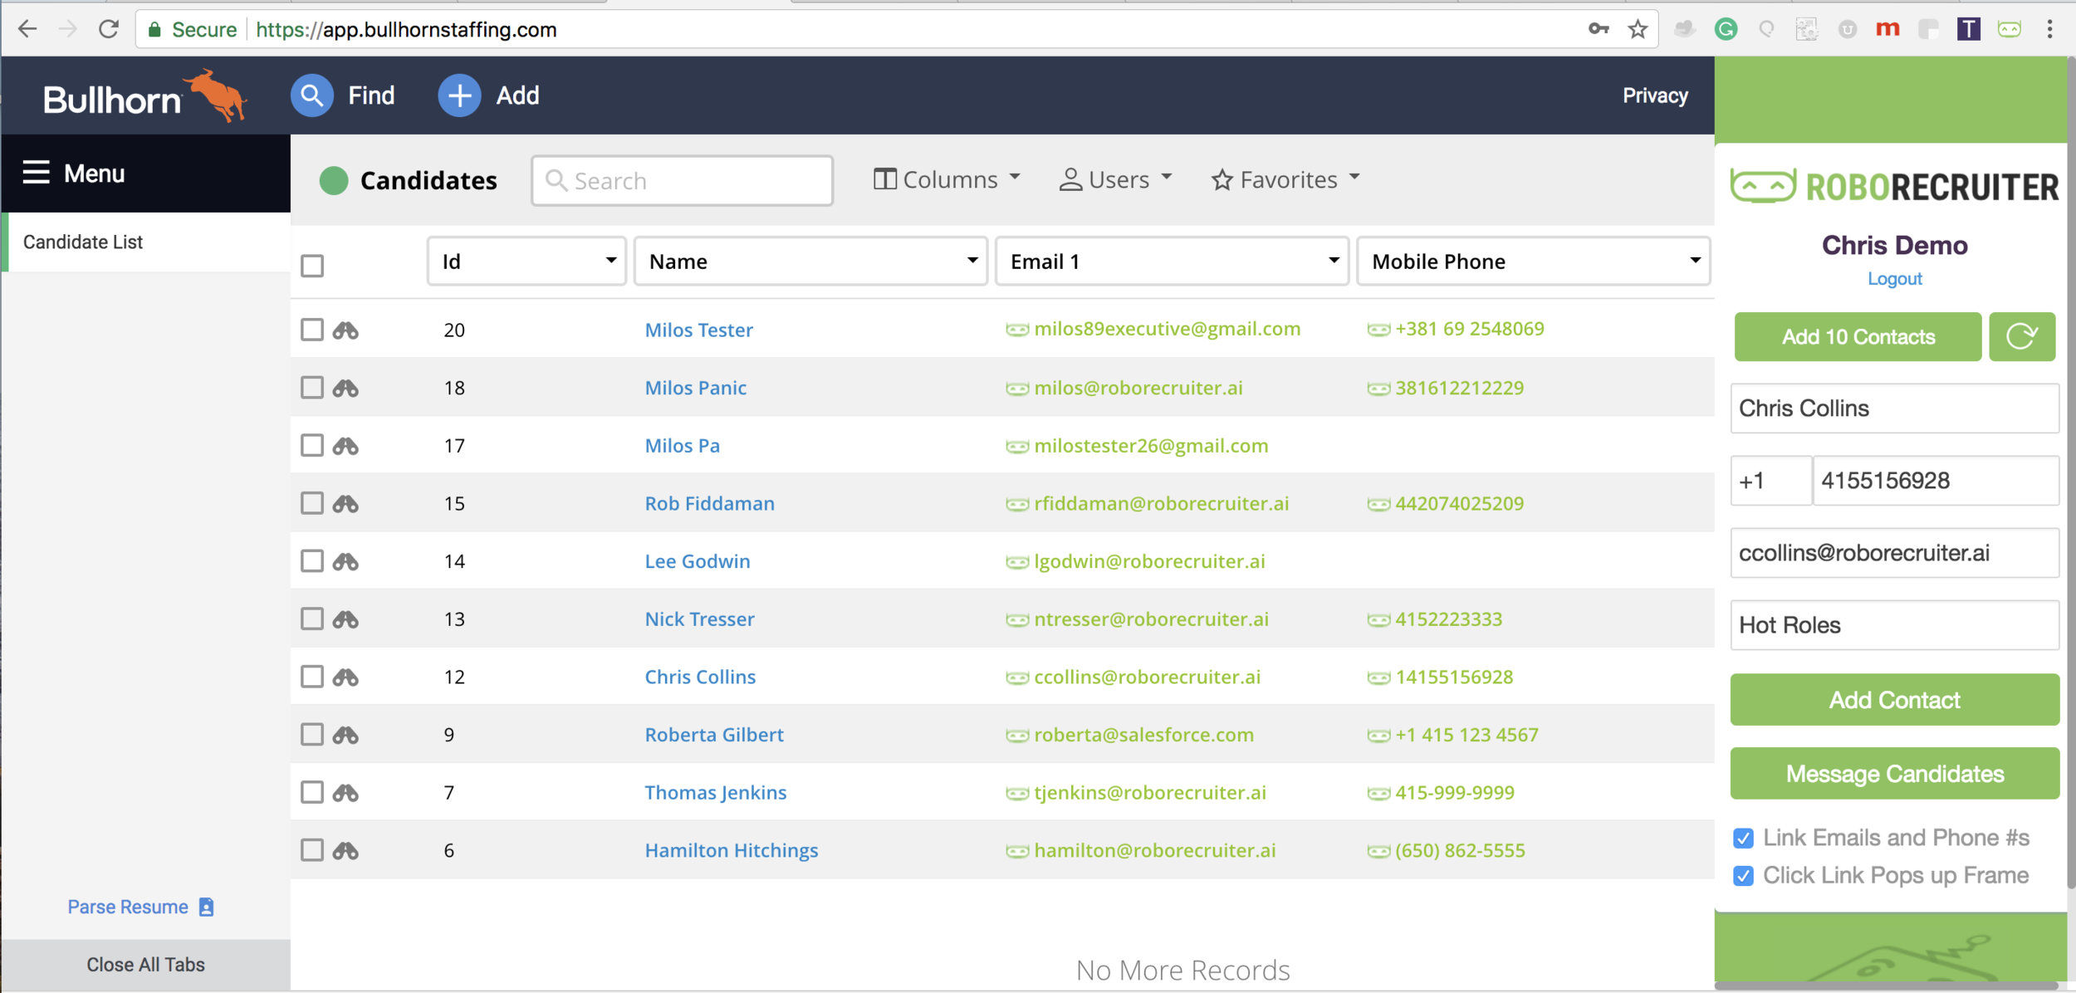Bookmark page with the star icon
2076x993 pixels.
tap(1638, 30)
